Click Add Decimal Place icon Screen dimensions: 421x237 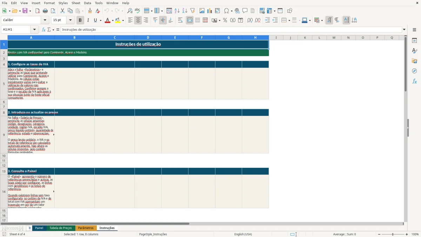coord(250,20)
